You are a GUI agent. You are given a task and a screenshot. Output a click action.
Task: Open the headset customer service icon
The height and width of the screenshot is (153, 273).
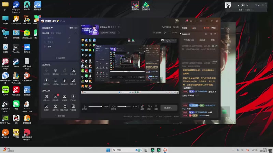point(191,21)
